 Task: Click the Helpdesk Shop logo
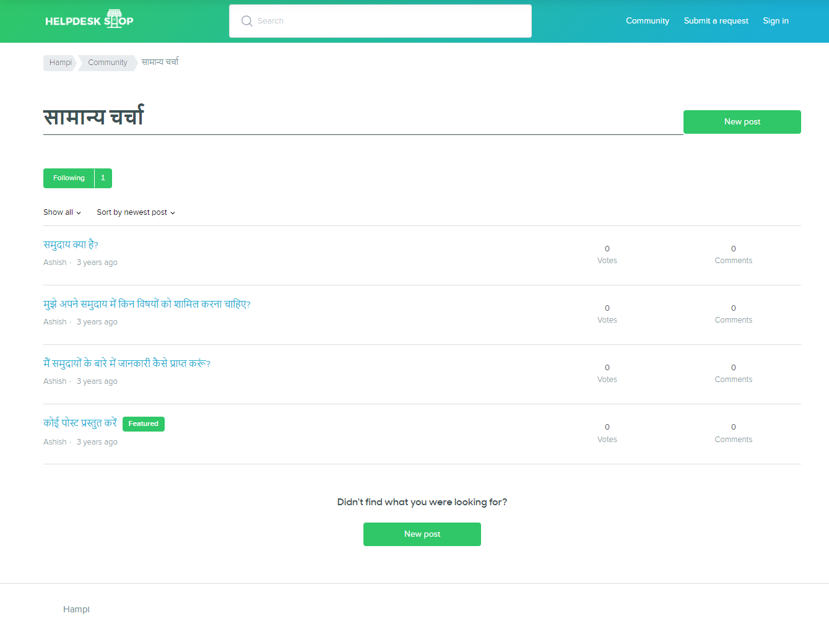point(89,20)
